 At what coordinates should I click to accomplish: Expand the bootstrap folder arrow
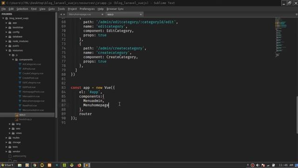point(6,28)
